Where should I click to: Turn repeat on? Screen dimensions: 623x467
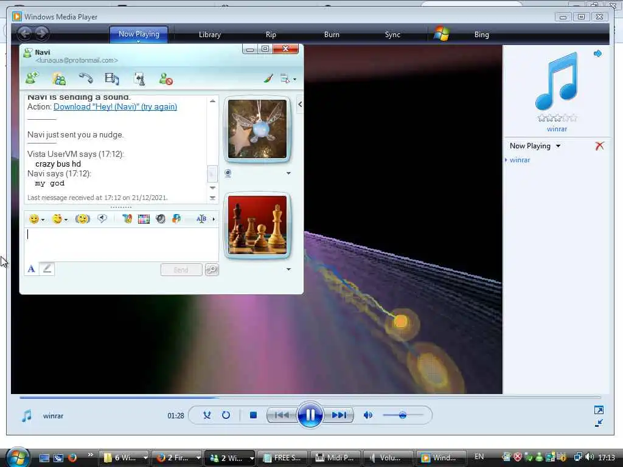click(226, 415)
